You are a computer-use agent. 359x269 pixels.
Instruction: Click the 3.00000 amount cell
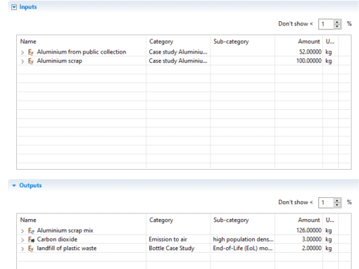click(x=311, y=239)
